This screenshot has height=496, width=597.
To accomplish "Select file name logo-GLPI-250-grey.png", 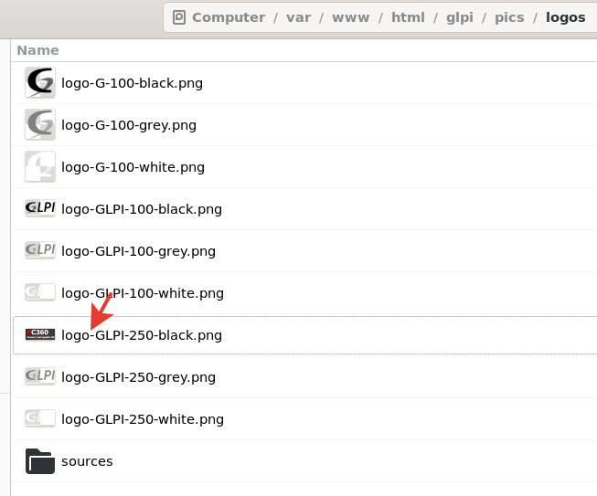I will (x=139, y=377).
